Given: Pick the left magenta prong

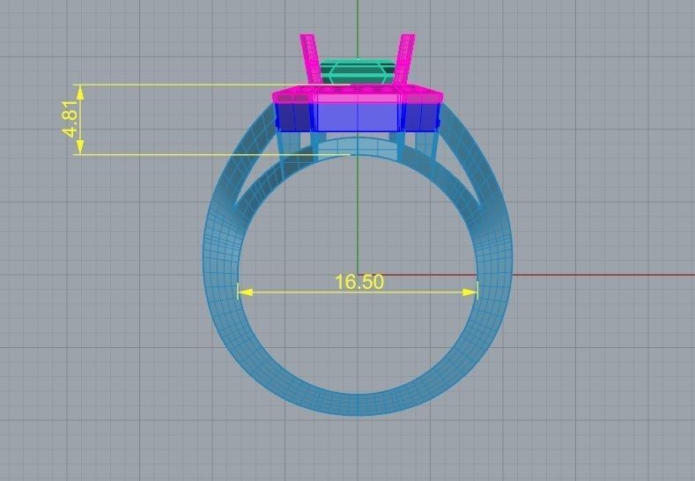Looking at the screenshot, I should (311, 60).
